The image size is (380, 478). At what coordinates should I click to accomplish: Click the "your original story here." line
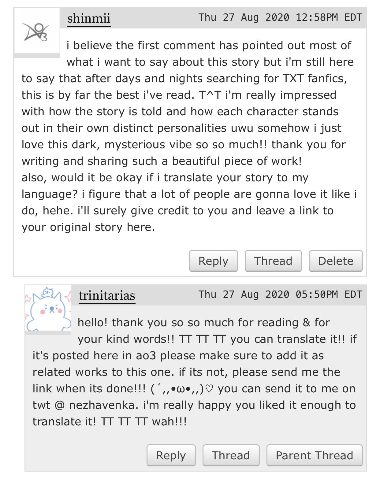coord(88,227)
